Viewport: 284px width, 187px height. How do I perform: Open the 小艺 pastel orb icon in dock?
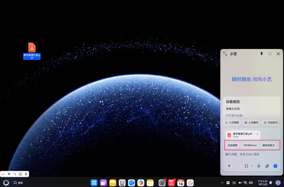click(190, 183)
